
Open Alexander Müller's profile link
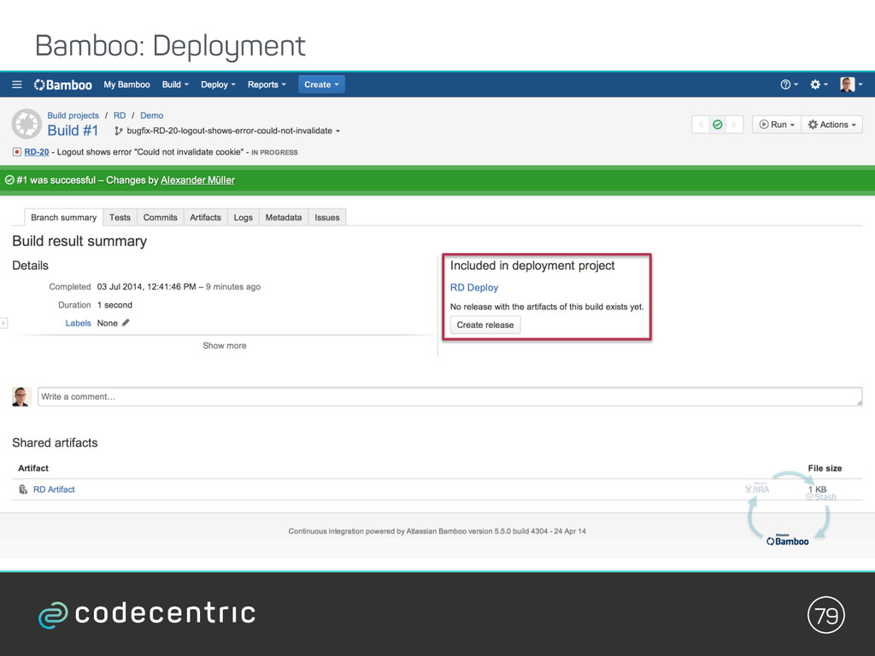[x=197, y=180]
